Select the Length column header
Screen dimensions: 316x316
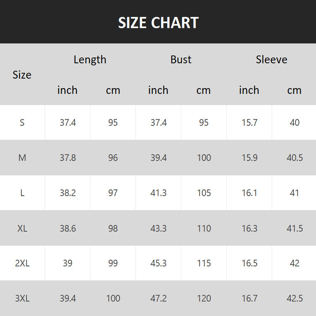point(90,60)
